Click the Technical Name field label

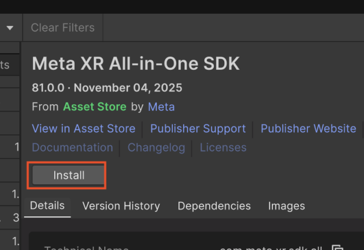(86, 248)
